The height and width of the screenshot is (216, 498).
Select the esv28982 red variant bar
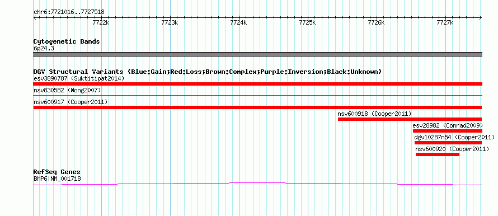click(x=448, y=131)
